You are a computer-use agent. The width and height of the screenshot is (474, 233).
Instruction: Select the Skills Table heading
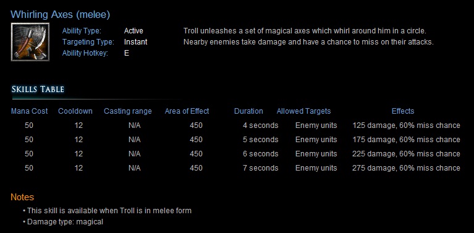click(38, 89)
